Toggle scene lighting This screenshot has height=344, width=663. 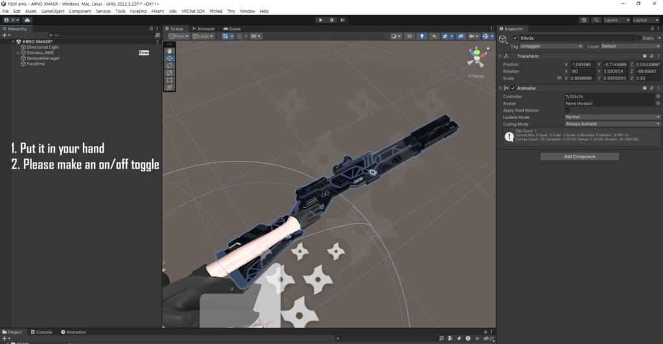click(x=421, y=36)
